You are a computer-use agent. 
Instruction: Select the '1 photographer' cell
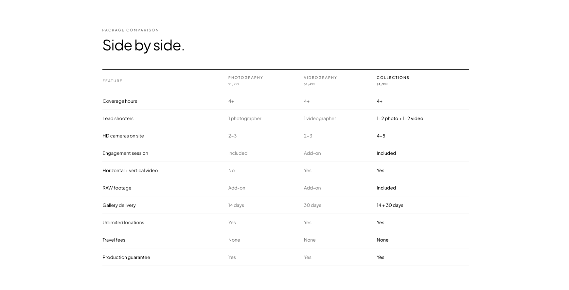pyautogui.click(x=245, y=118)
